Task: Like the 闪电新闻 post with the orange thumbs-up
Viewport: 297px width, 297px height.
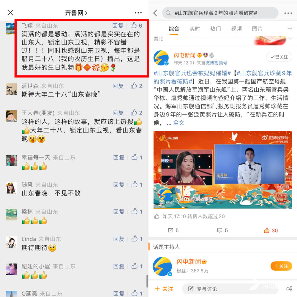Action: coord(266,230)
